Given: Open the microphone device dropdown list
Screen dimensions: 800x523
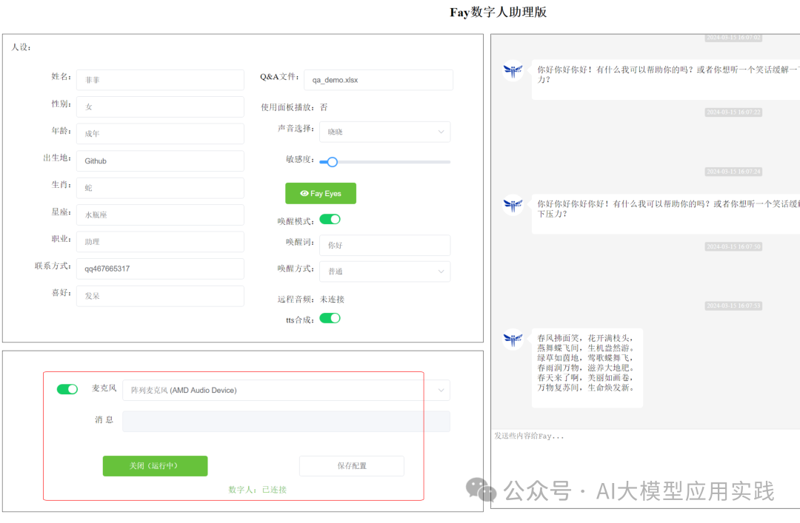Looking at the screenshot, I should (286, 390).
